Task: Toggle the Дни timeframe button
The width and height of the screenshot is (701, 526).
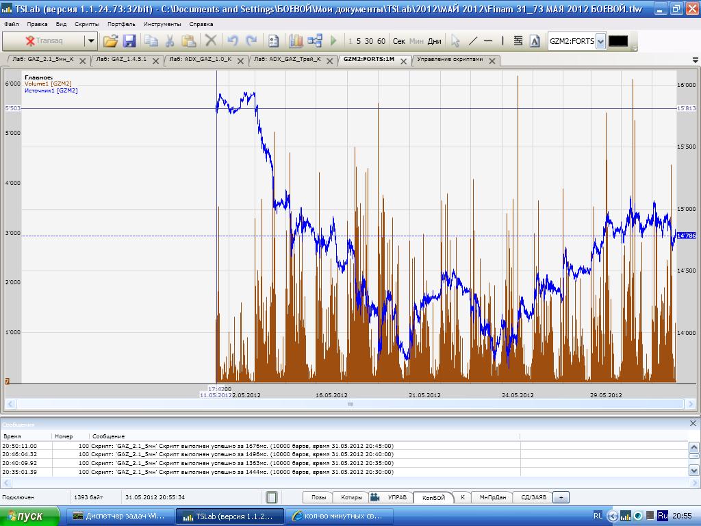Action: pos(434,41)
